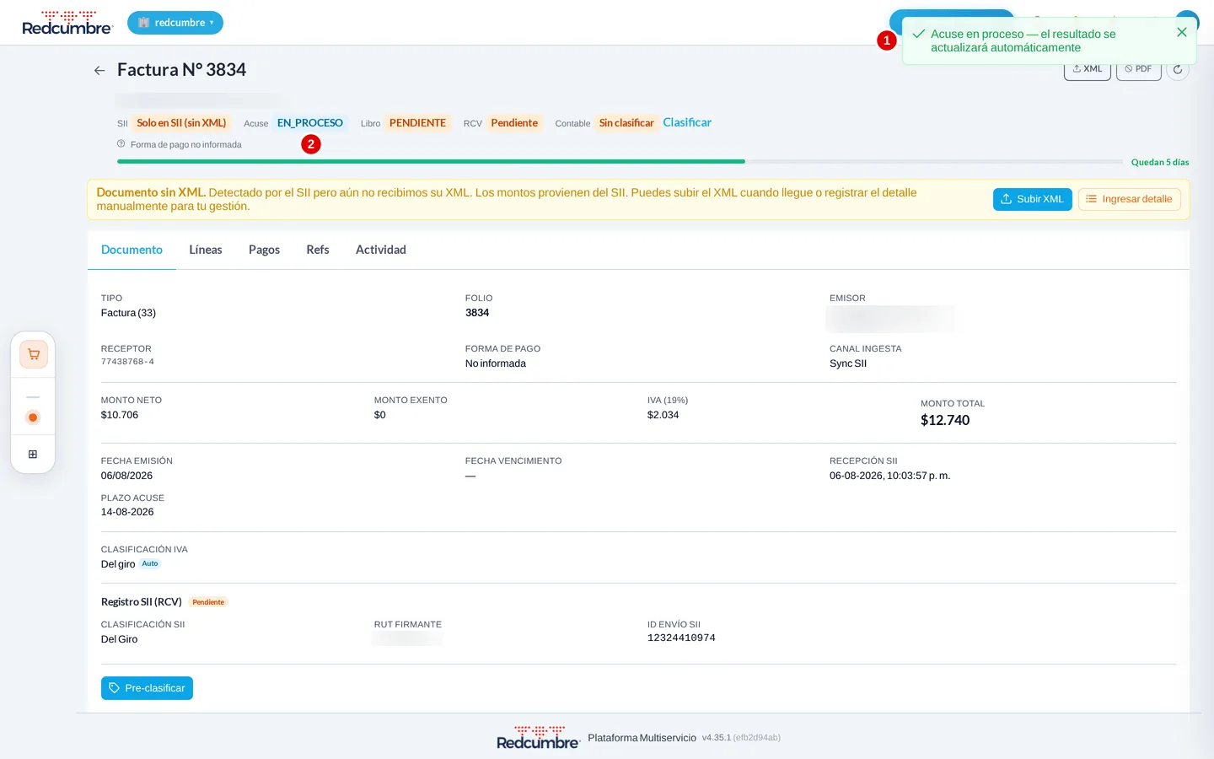
Task: Open the redcumbre company dropdown
Action: coord(175,23)
